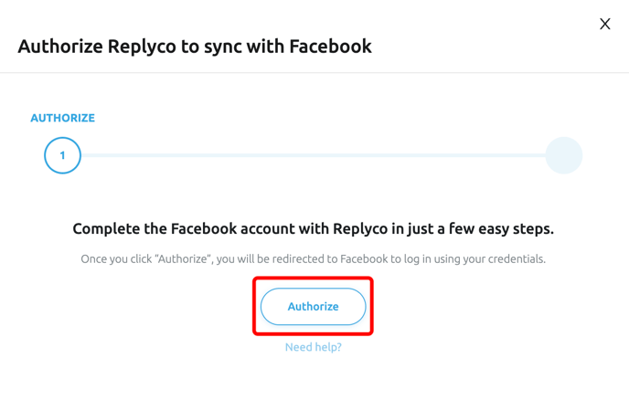
Task: Click the 'Once you click Authorize' description text
Action: 313,258
